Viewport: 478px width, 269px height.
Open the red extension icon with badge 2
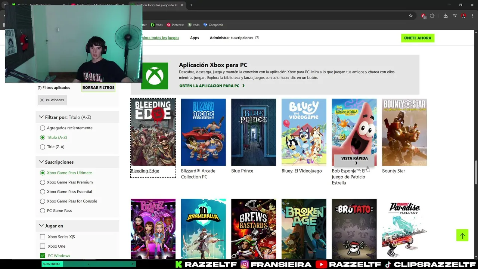423,16
